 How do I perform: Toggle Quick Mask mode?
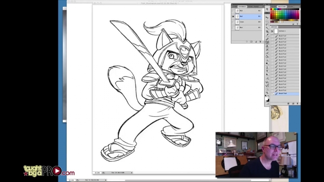[267, 104]
